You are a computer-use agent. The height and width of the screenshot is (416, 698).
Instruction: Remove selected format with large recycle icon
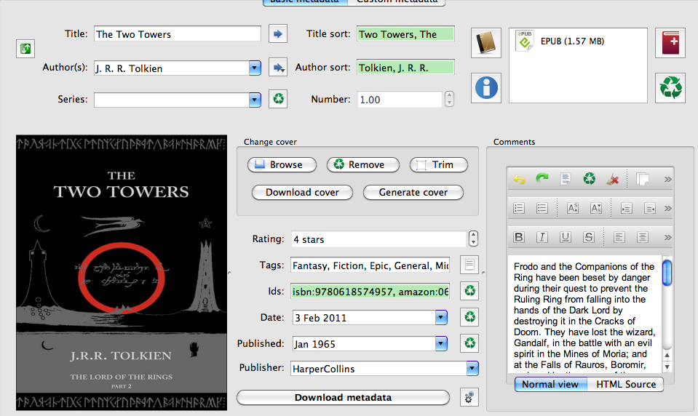670,88
